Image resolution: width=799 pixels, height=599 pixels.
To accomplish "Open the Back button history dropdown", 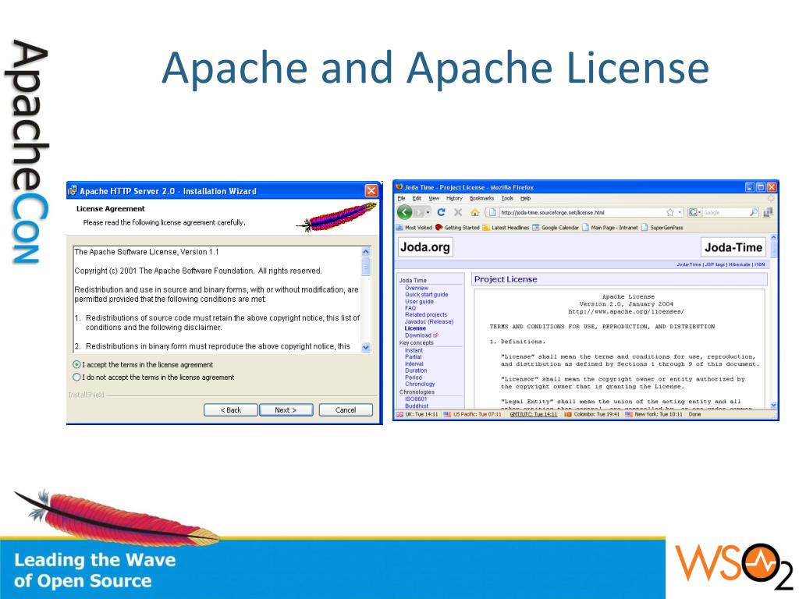I will coord(427,212).
